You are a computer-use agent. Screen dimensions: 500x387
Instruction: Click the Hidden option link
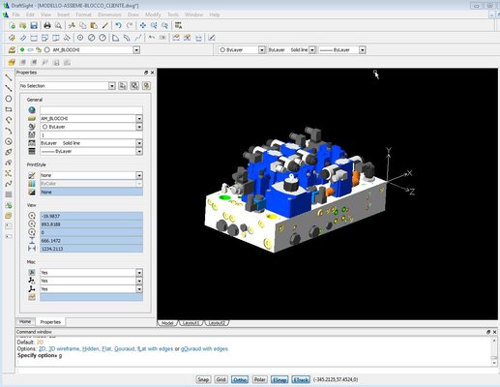pyautogui.click(x=91, y=348)
